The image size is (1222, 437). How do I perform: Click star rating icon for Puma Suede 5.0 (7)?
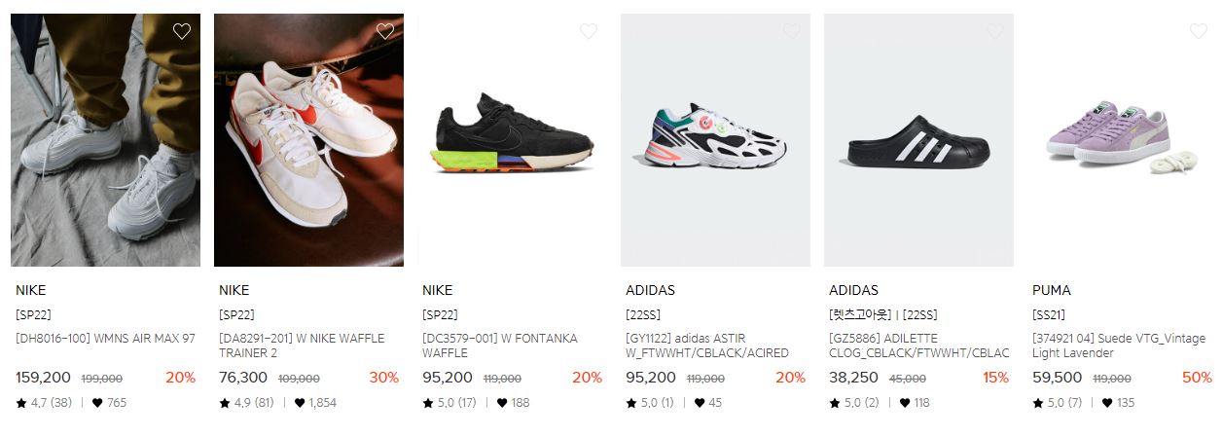coord(1038,403)
